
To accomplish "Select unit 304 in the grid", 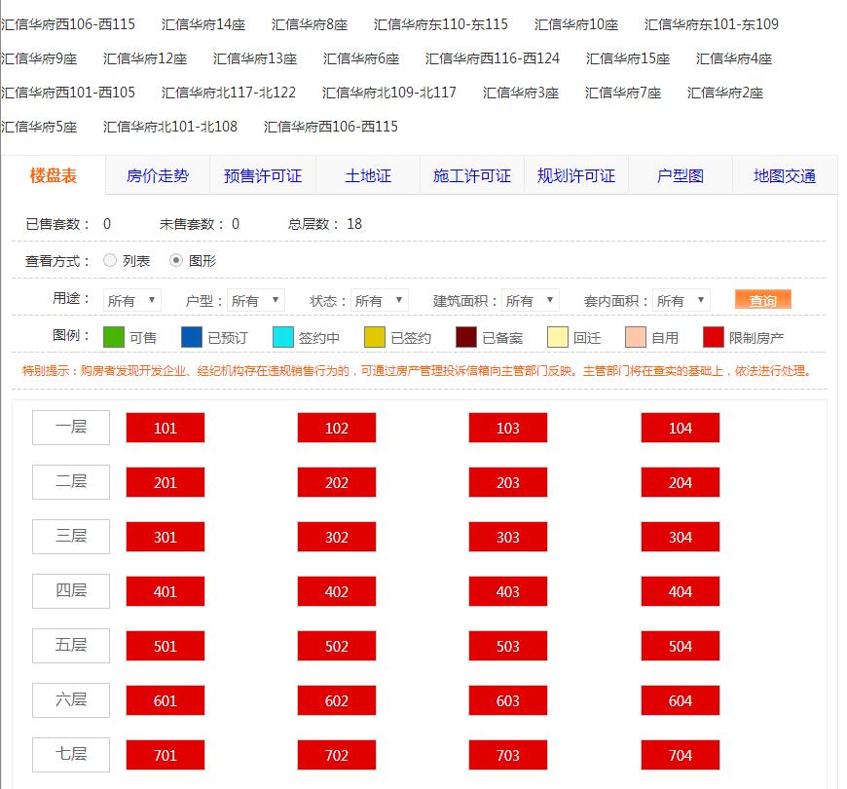I will pyautogui.click(x=681, y=537).
